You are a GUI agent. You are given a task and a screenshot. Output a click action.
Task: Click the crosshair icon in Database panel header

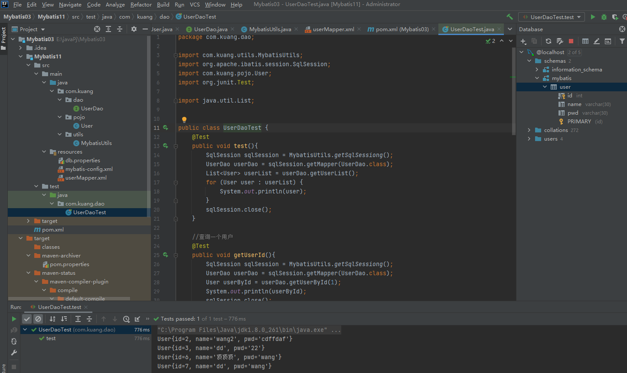coord(622,29)
